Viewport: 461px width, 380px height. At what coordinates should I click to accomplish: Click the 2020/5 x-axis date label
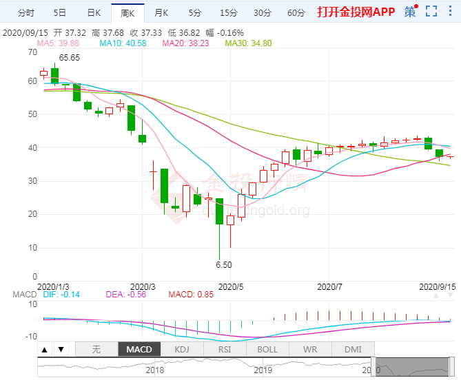[231, 287]
